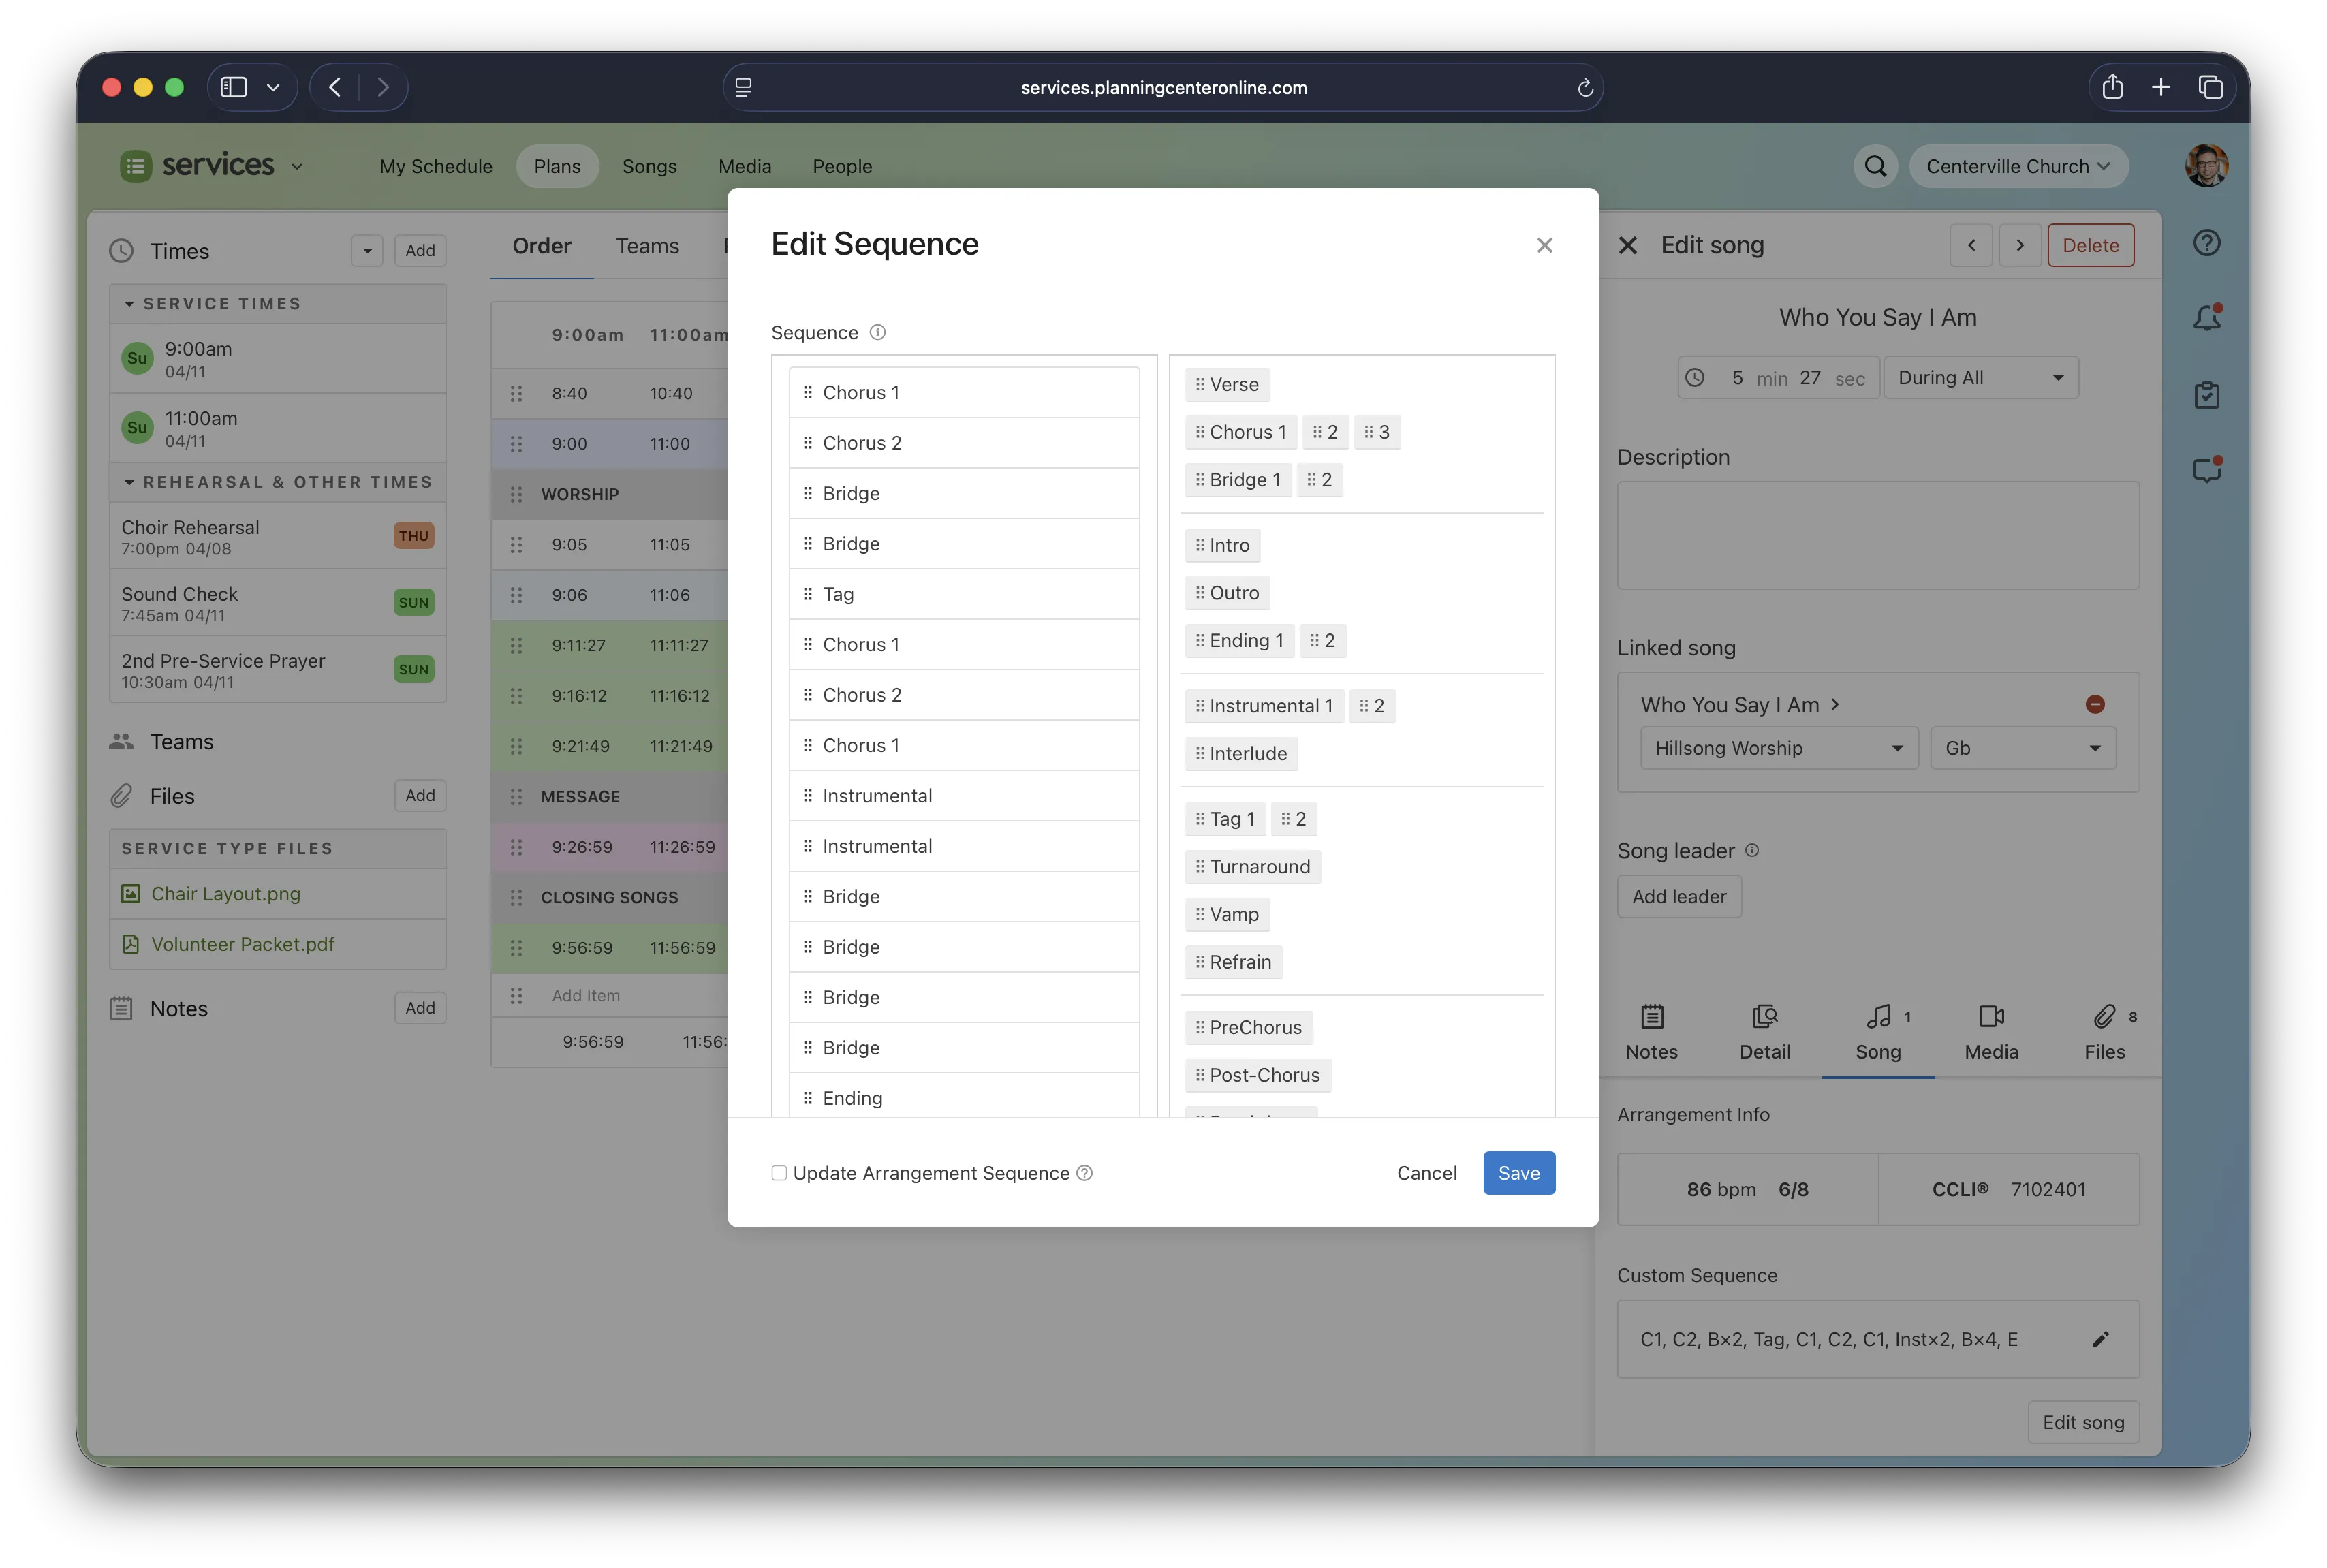Click the Add button next to Notes
This screenshot has height=1568, width=2327.
[420, 1008]
